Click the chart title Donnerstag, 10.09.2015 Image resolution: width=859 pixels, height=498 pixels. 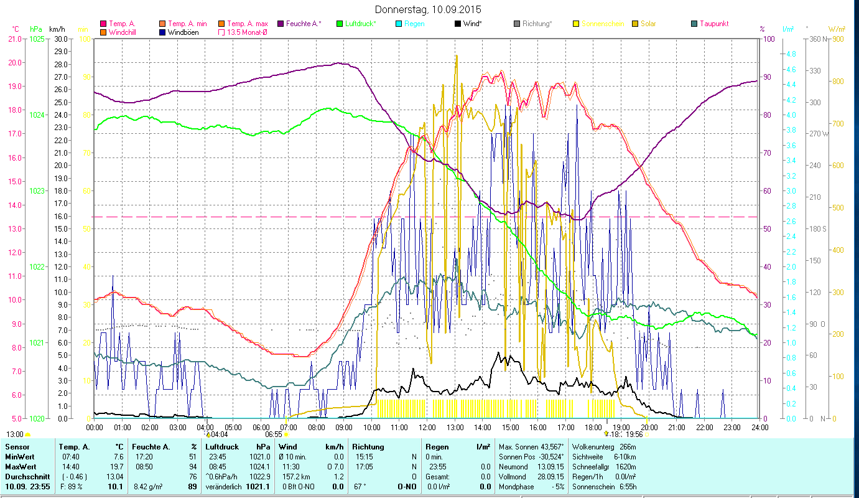coord(429,9)
